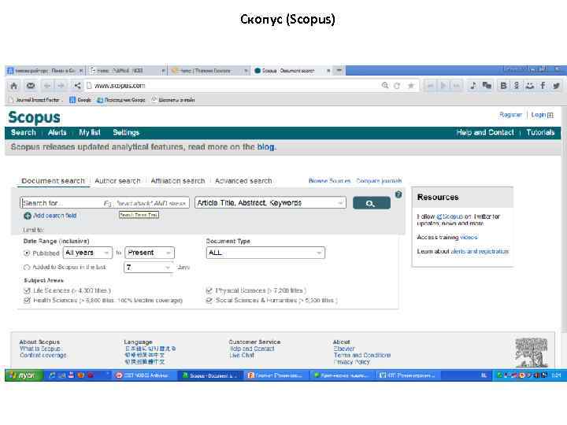
Task: Open the 7 days dropdown
Action: click(149, 268)
